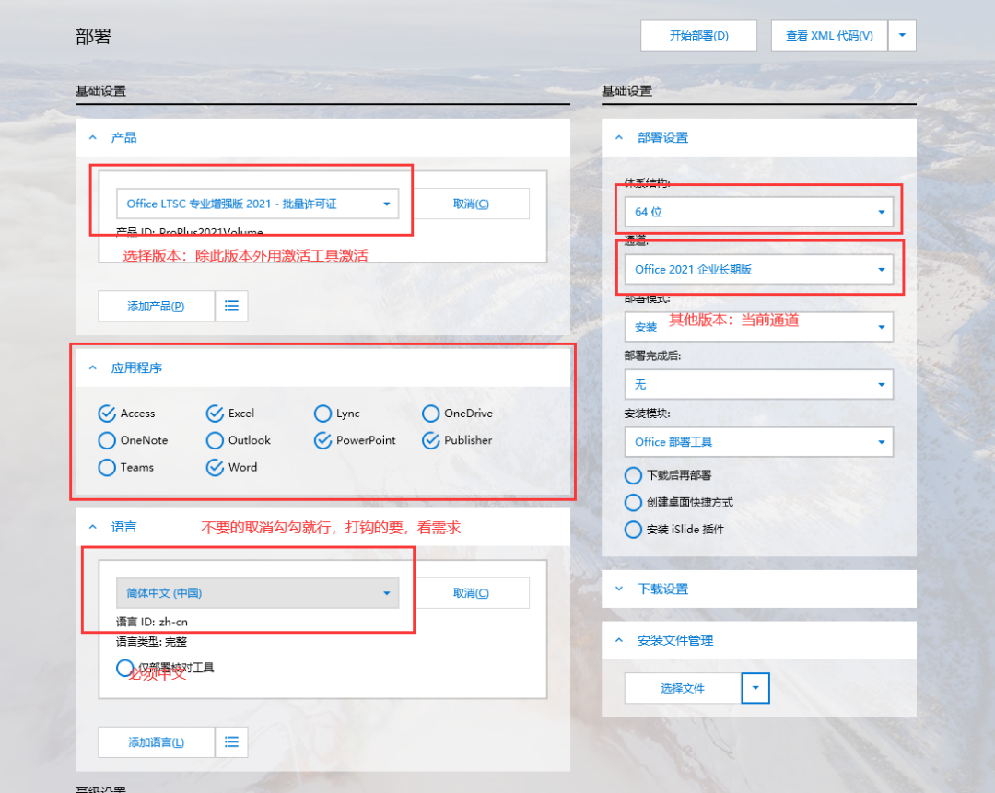Disable the Excel application checkbox
Image resolution: width=995 pixels, height=793 pixels.
pyautogui.click(x=216, y=413)
